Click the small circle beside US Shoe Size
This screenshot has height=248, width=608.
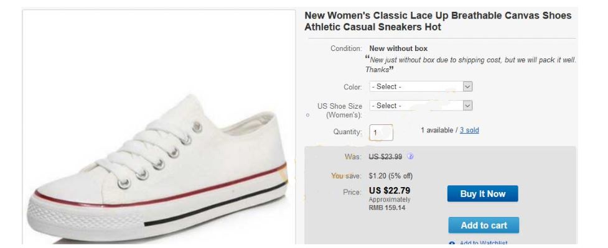[308, 115]
